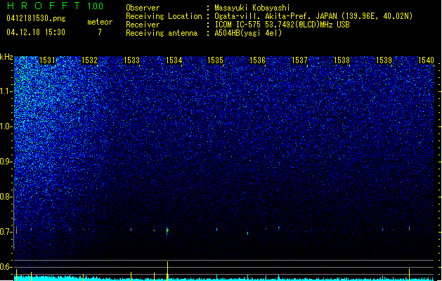Image resolution: width=442 pixels, height=281 pixels.
Task: Click the 1533 time axis marker
Action: [132, 60]
